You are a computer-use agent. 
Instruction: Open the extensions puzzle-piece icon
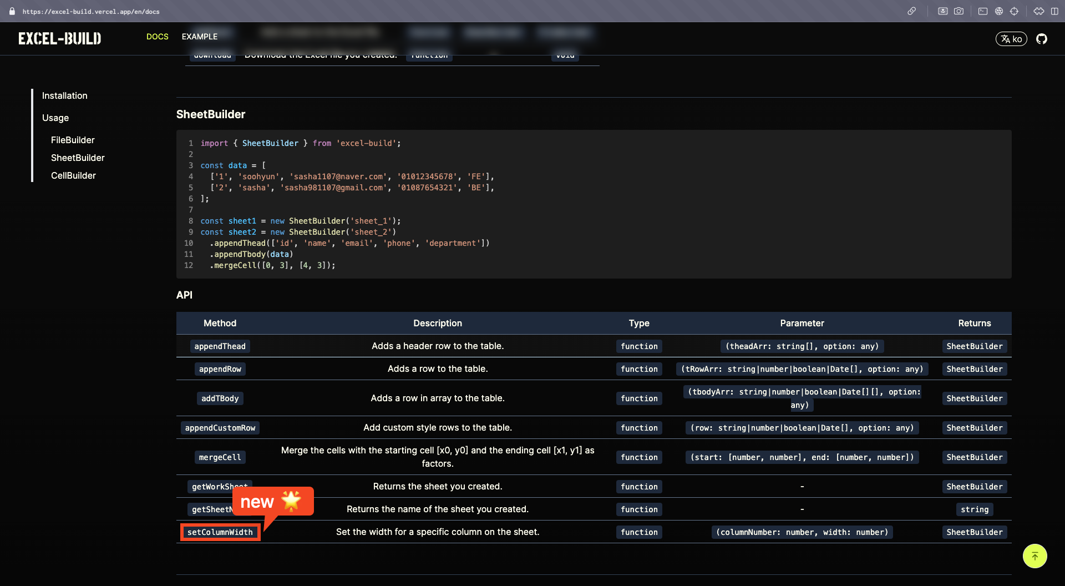tap(1039, 11)
